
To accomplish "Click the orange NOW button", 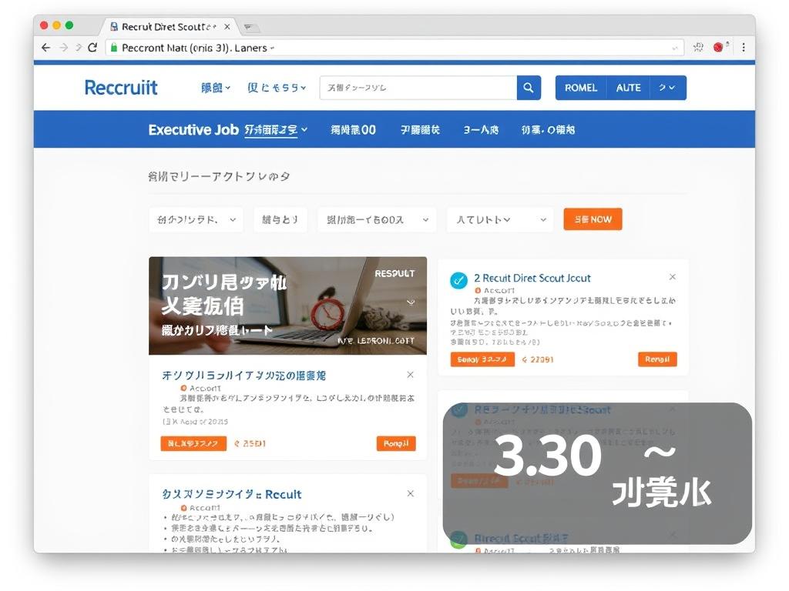I will 593,219.
